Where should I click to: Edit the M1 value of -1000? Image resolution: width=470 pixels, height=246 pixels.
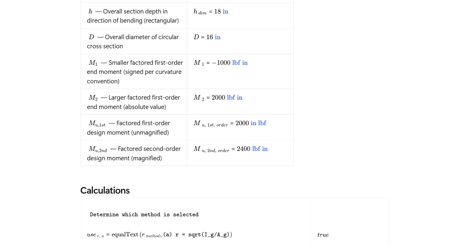pyautogui.click(x=221, y=63)
